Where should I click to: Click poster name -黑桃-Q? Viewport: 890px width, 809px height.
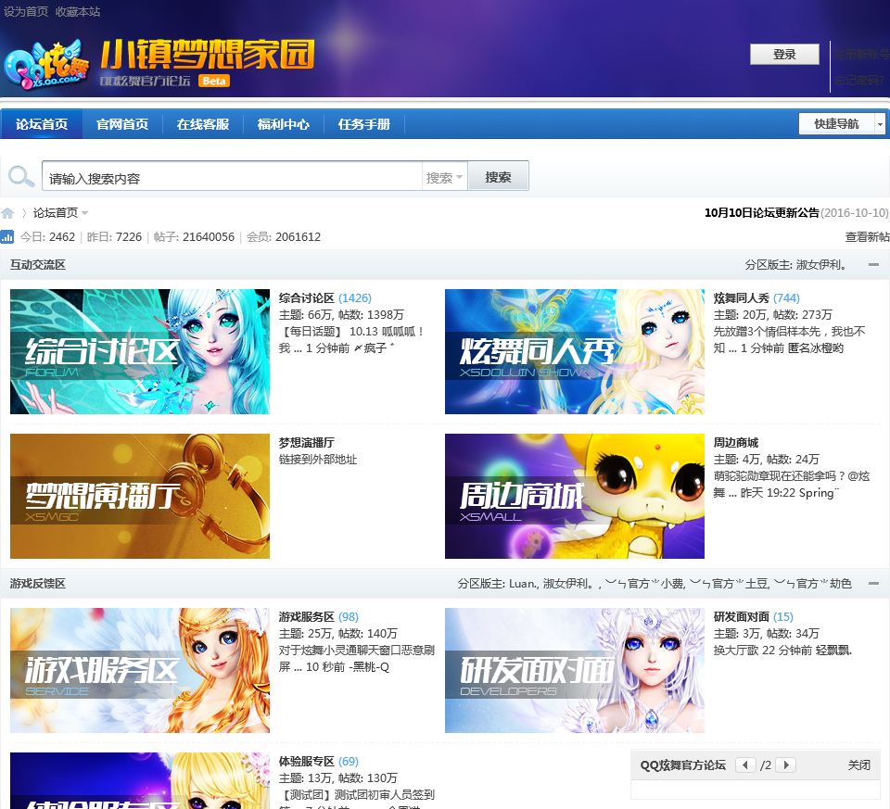[x=369, y=667]
